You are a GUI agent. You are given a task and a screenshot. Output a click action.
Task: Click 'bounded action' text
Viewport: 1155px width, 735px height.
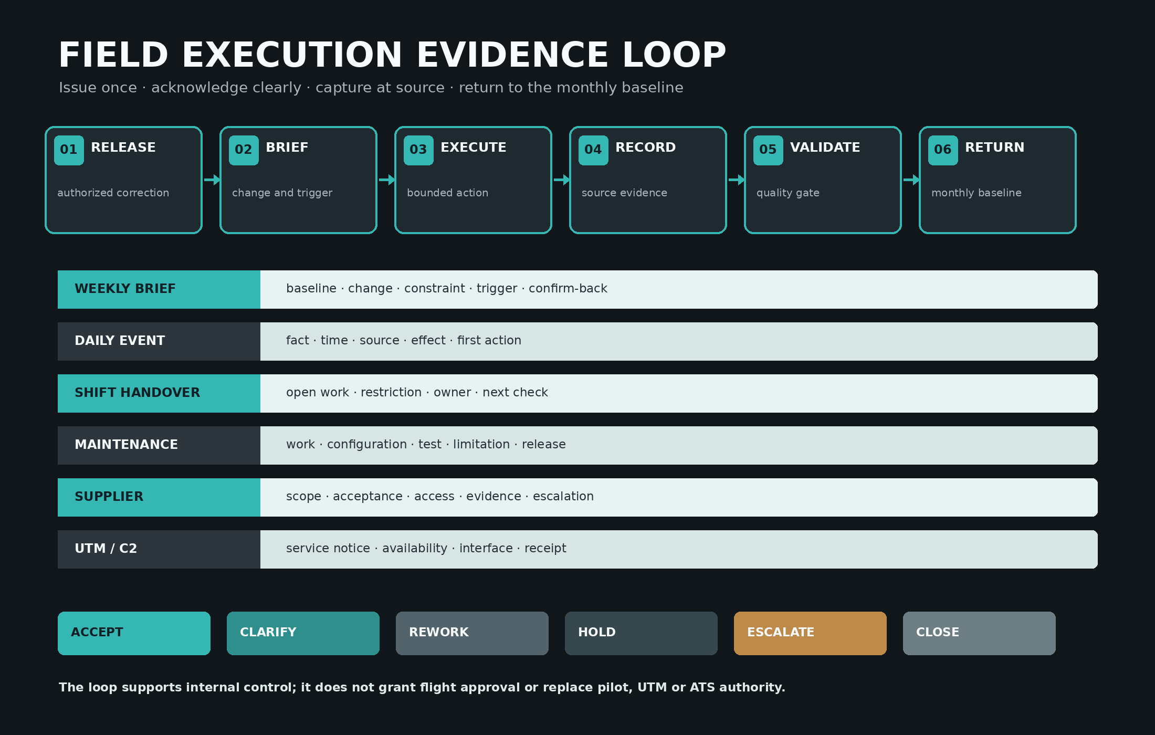(448, 193)
